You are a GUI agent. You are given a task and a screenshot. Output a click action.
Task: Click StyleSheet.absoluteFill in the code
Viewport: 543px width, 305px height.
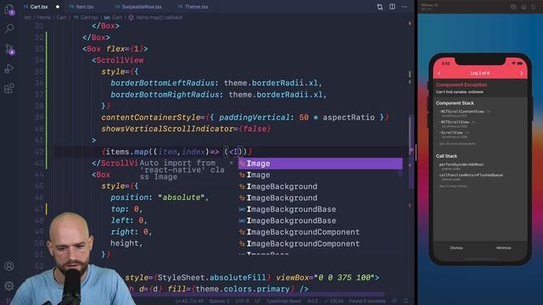click(211, 278)
